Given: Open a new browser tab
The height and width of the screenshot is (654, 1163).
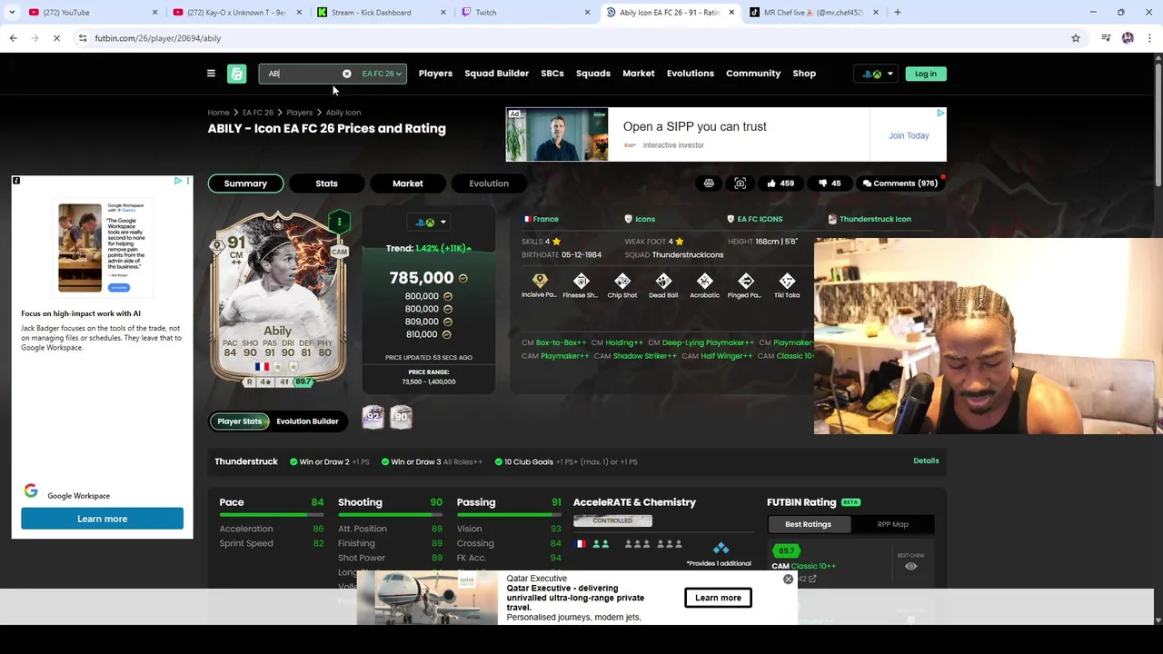Looking at the screenshot, I should click(x=897, y=13).
